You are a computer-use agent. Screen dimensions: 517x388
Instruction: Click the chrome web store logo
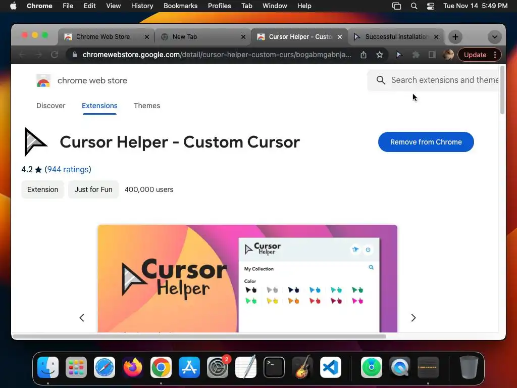[43, 80]
